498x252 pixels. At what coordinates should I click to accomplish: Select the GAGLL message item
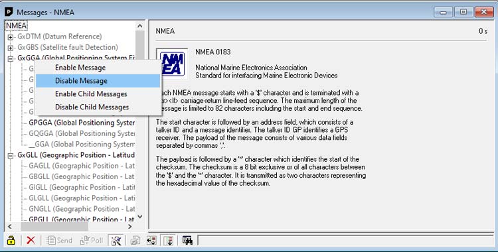[82, 166]
